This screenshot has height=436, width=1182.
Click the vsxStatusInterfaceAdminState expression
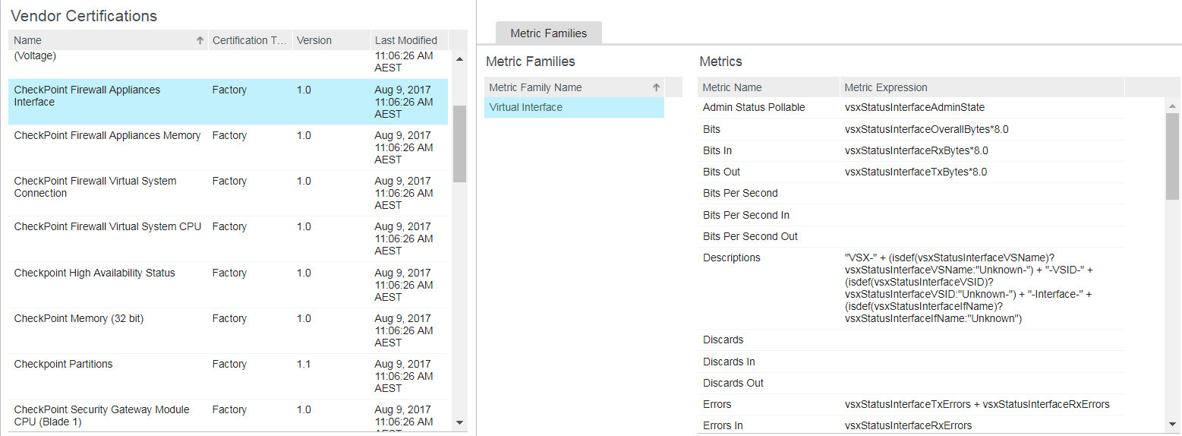(x=914, y=107)
